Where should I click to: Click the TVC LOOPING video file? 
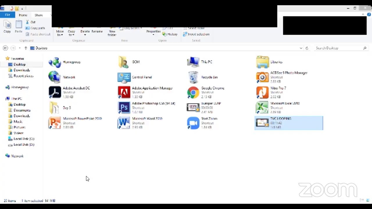click(289, 123)
